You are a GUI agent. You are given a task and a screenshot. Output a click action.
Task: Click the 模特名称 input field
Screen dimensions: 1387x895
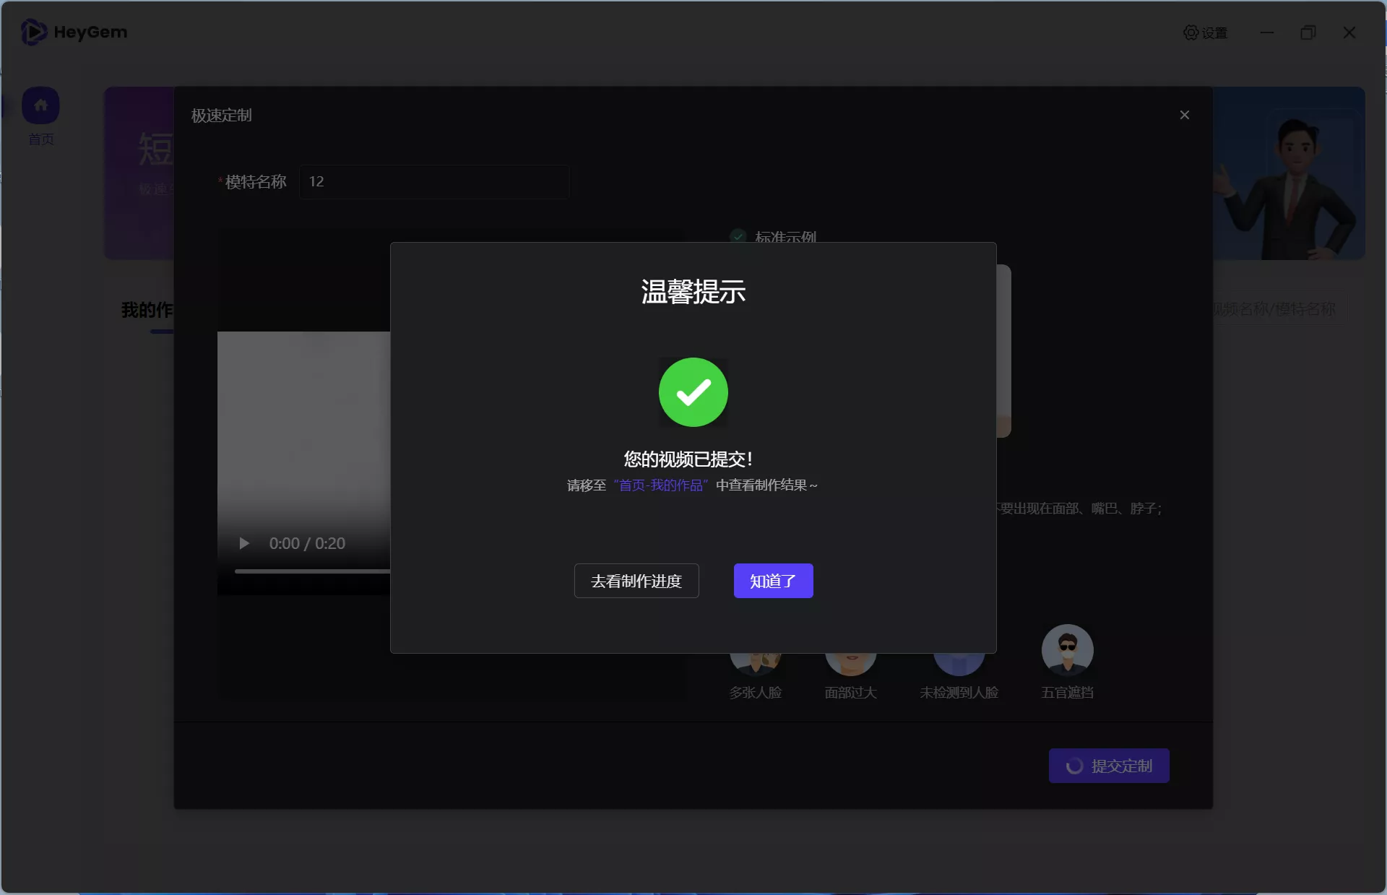pyautogui.click(x=434, y=181)
